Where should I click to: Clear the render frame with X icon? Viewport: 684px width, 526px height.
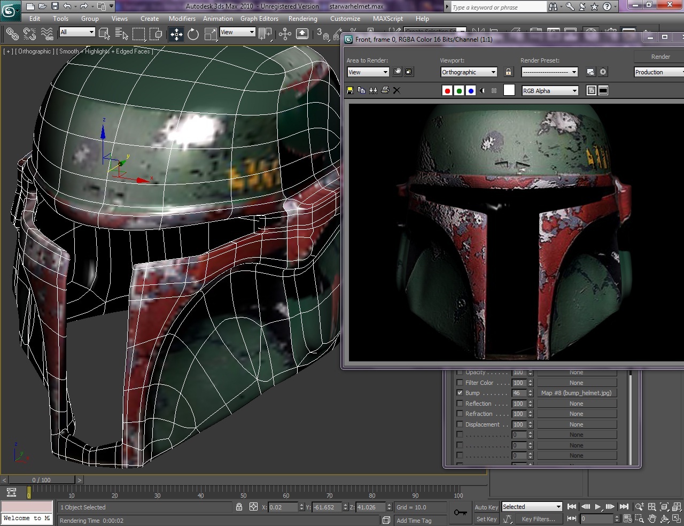point(397,90)
